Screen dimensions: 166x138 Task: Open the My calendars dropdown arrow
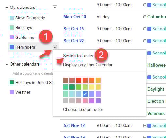55,8
